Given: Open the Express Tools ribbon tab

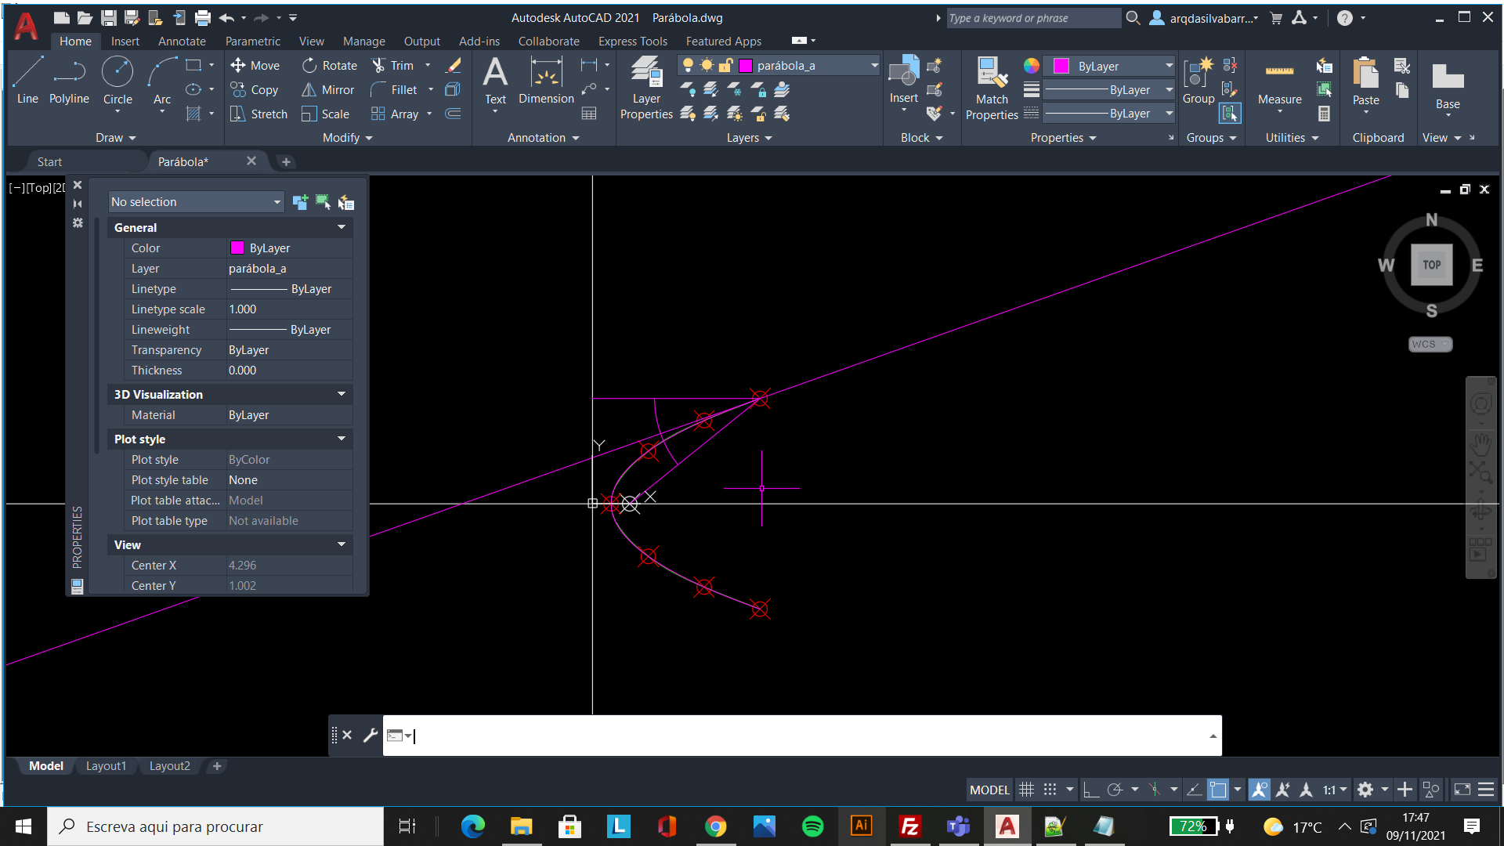Looking at the screenshot, I should [633, 42].
